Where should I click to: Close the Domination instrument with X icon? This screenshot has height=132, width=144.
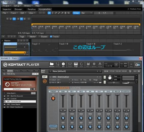136,76
